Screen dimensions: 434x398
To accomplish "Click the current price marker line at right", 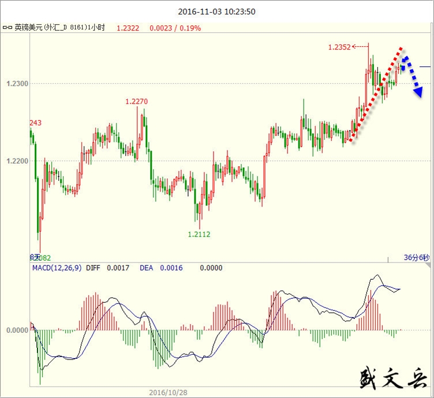I will coord(425,67).
